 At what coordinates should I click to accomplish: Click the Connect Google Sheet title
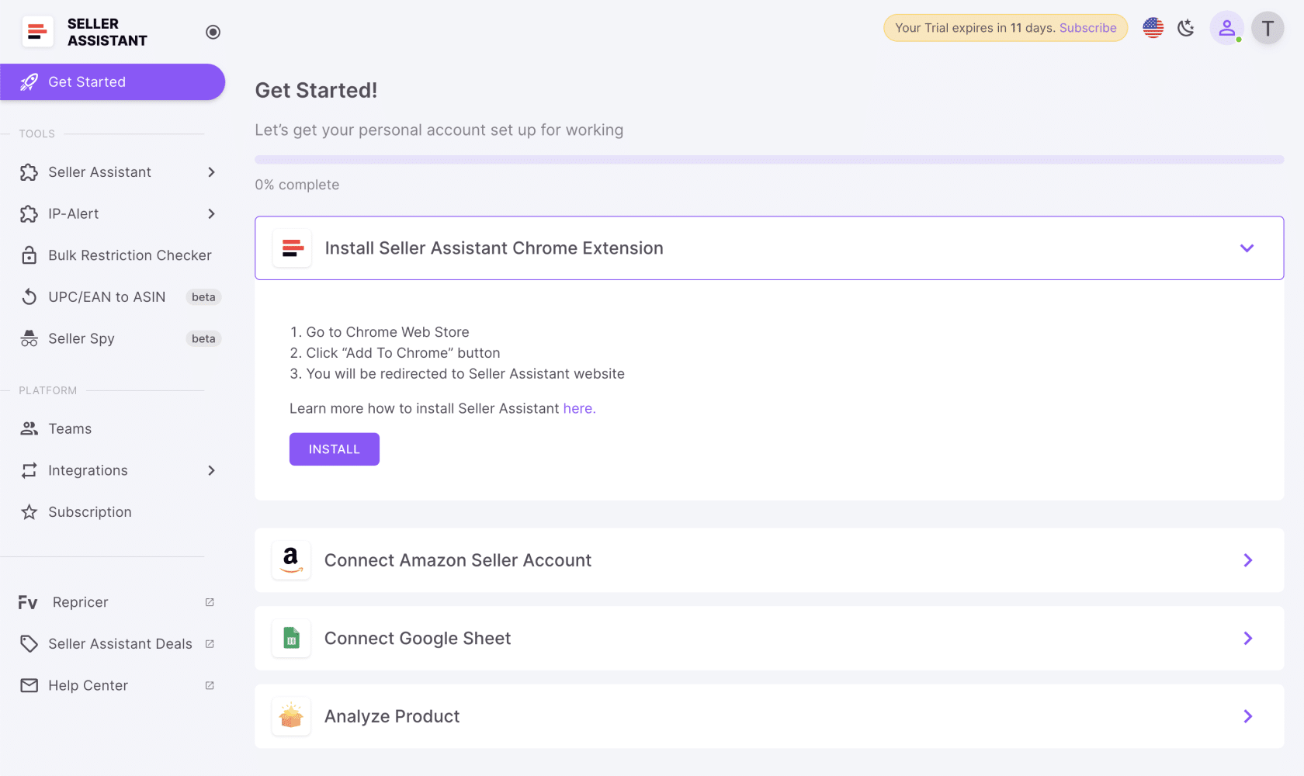pyautogui.click(x=418, y=639)
